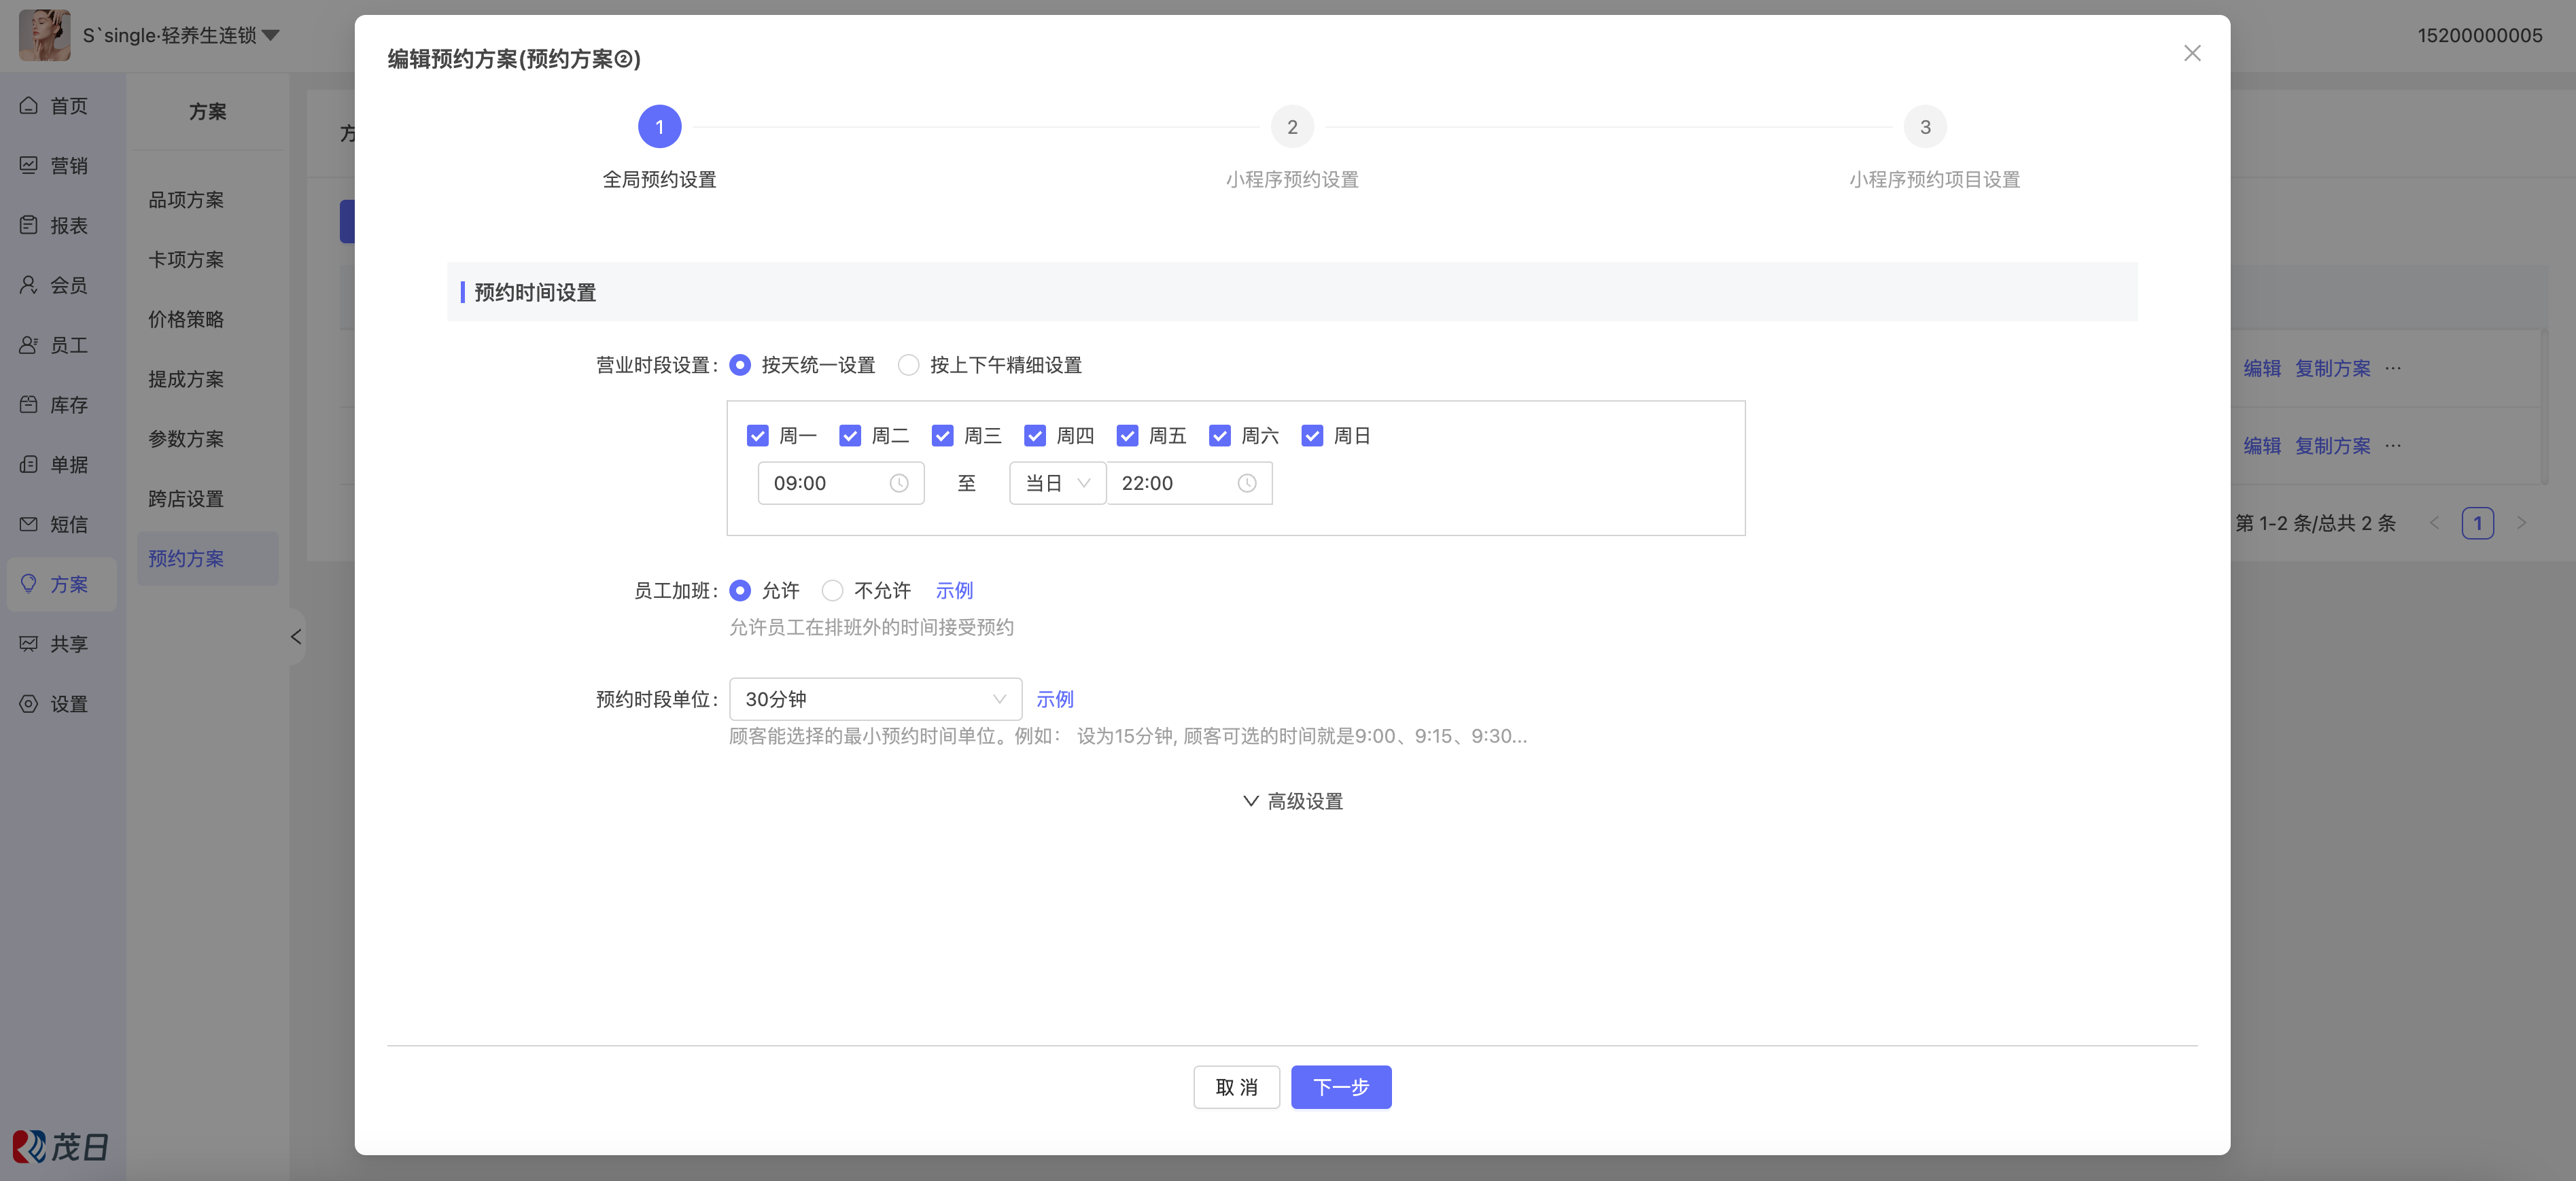Jump to step 2 小程序预约设置
Image resolution: width=2576 pixels, height=1181 pixels.
pyautogui.click(x=1292, y=127)
